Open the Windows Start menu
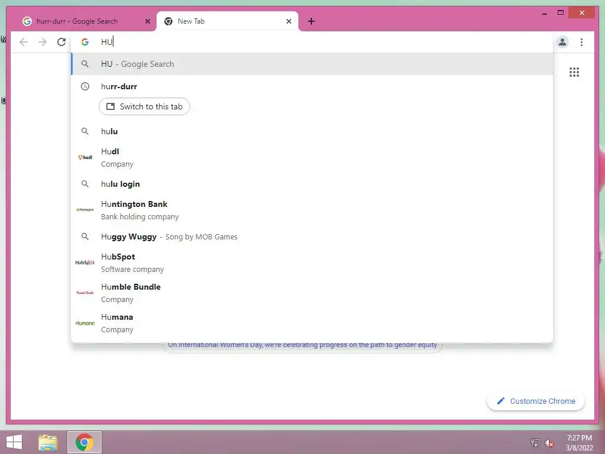Image resolution: width=605 pixels, height=454 pixels. (x=14, y=442)
